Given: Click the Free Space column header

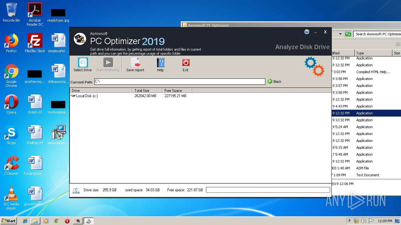Looking at the screenshot, I should point(177,91).
